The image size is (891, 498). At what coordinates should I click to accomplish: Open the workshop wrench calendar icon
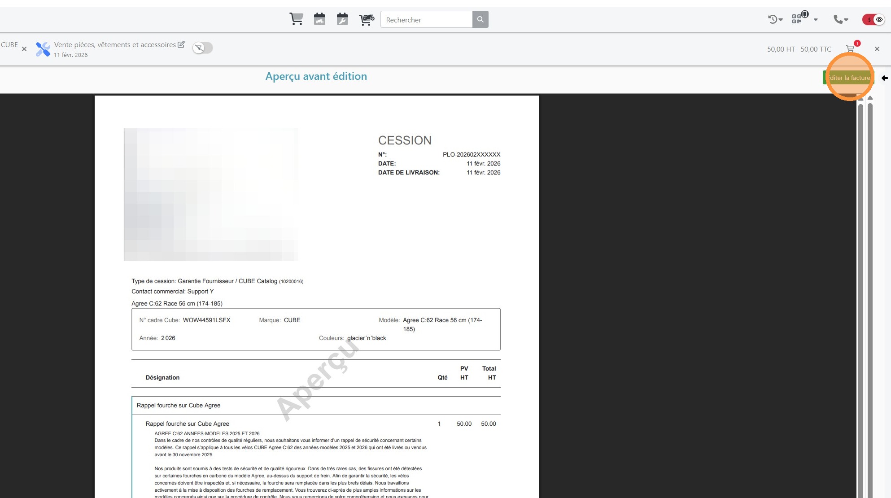point(342,19)
